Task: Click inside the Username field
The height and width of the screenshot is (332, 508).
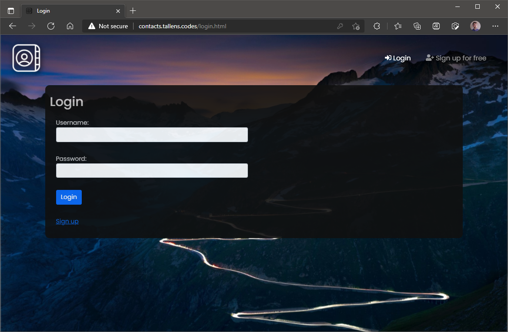Action: point(152,135)
